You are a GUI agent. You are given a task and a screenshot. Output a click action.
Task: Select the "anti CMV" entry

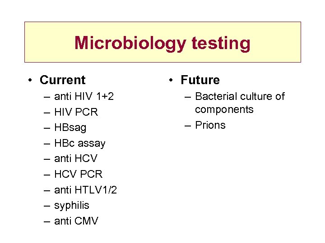[x=76, y=221]
